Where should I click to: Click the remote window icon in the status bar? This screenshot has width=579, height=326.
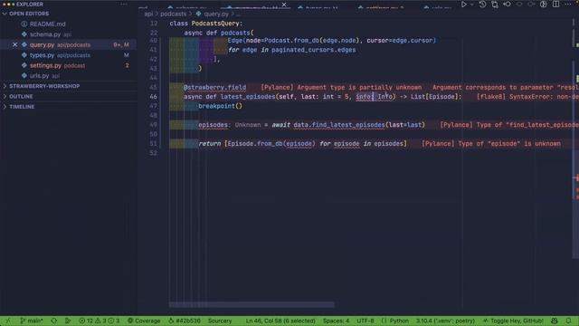pyautogui.click(x=8, y=321)
